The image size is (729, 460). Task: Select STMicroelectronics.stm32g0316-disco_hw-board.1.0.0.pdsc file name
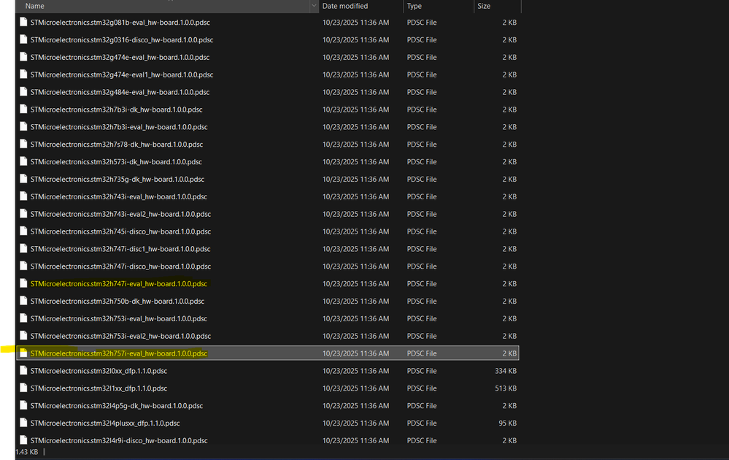point(122,40)
